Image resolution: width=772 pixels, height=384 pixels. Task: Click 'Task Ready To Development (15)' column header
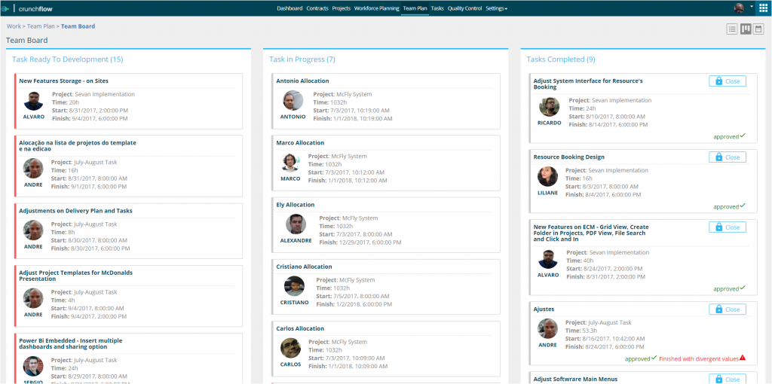coord(68,59)
